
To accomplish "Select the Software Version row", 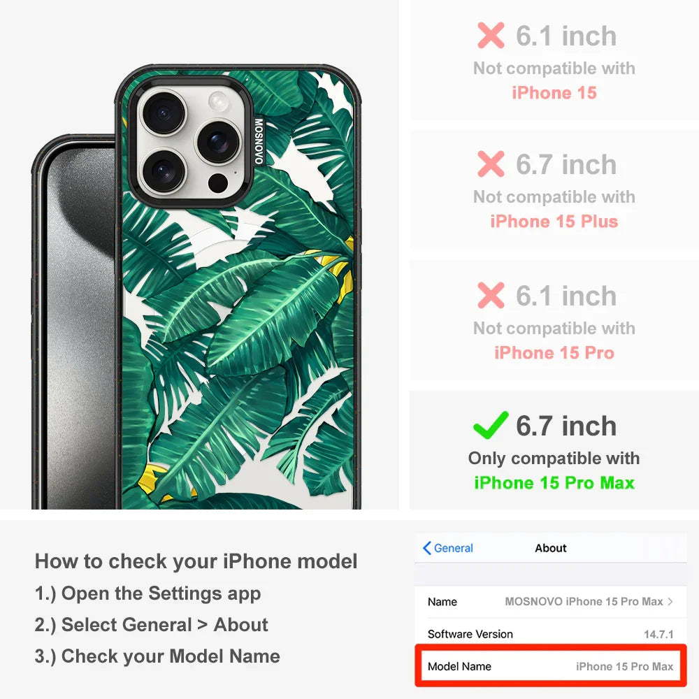I will click(551, 633).
